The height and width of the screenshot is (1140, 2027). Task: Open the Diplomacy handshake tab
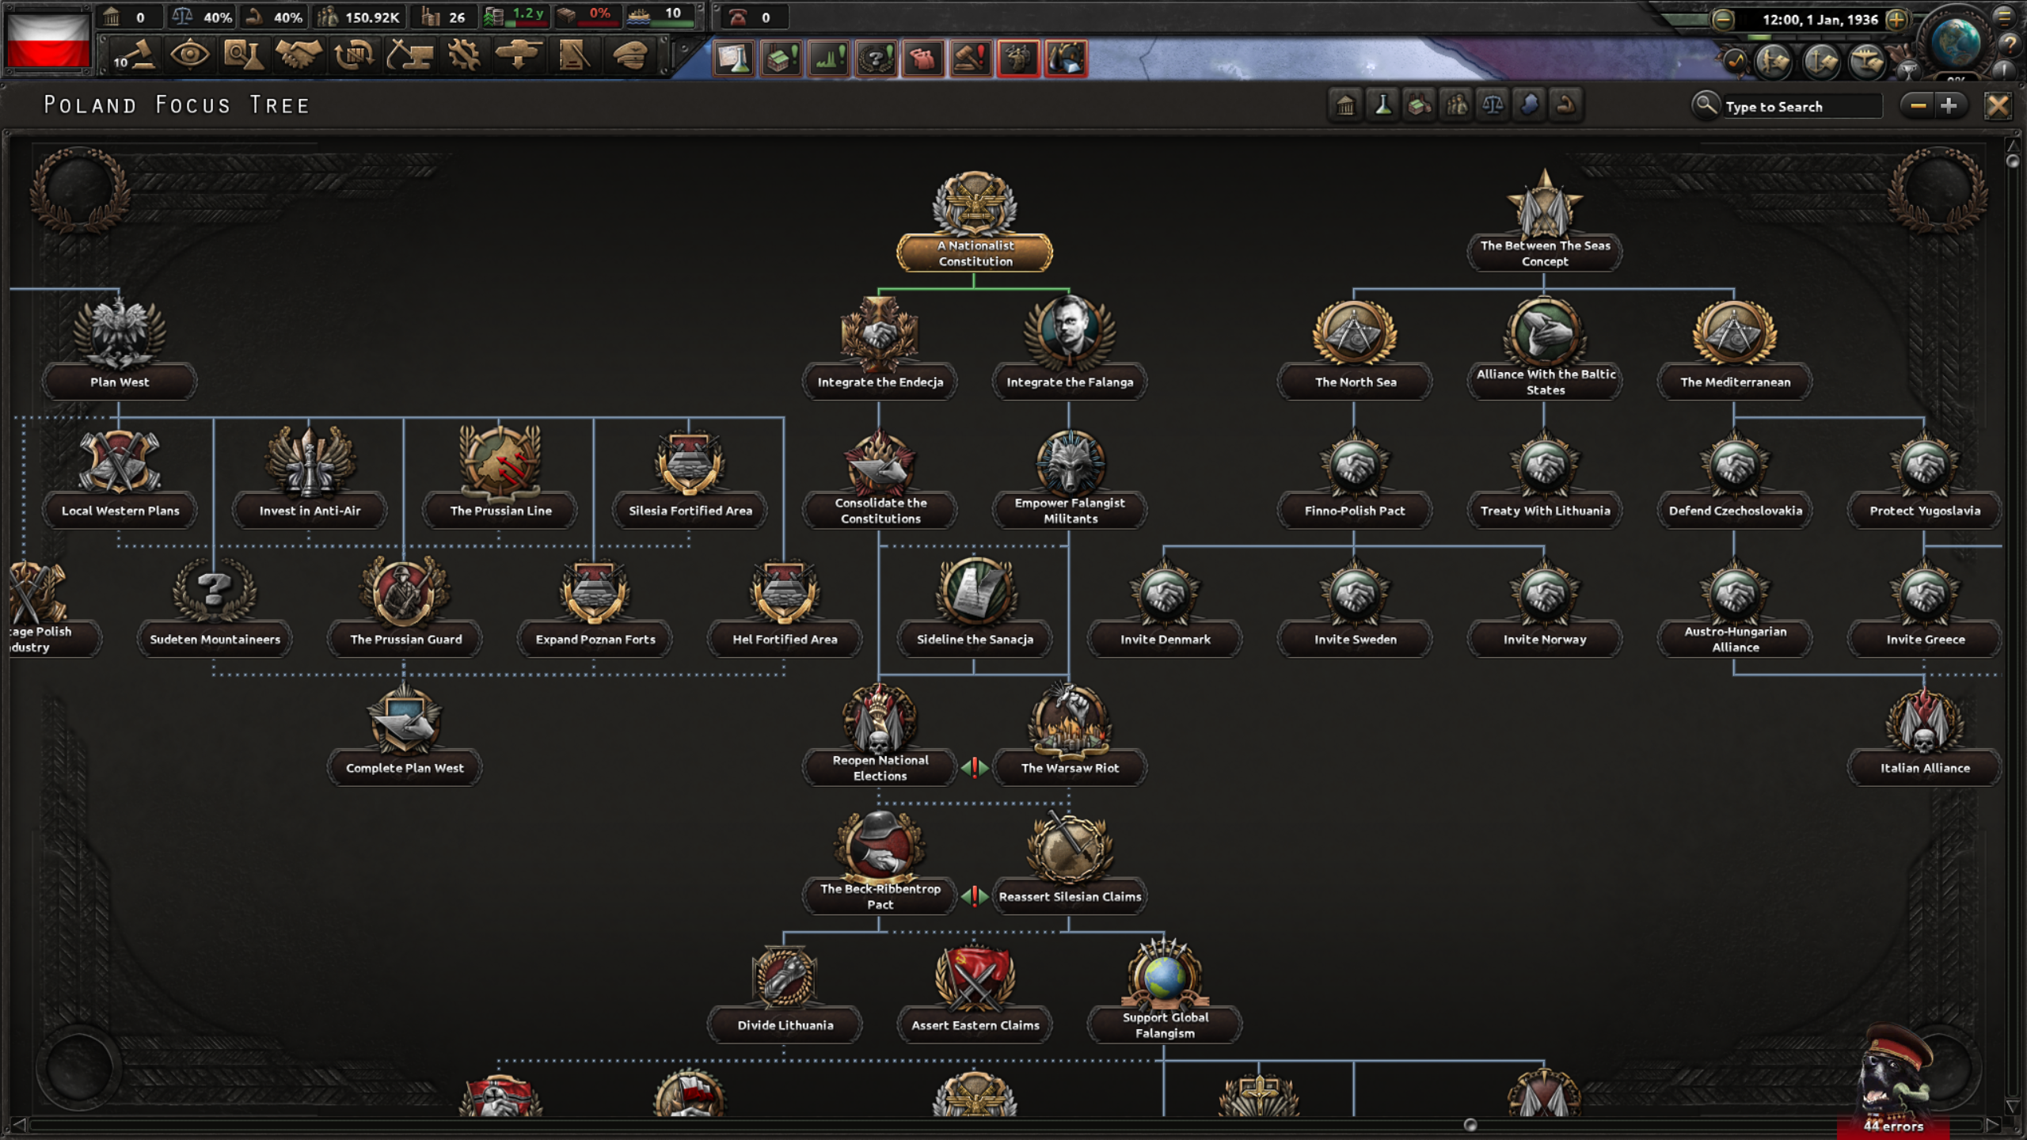(299, 55)
